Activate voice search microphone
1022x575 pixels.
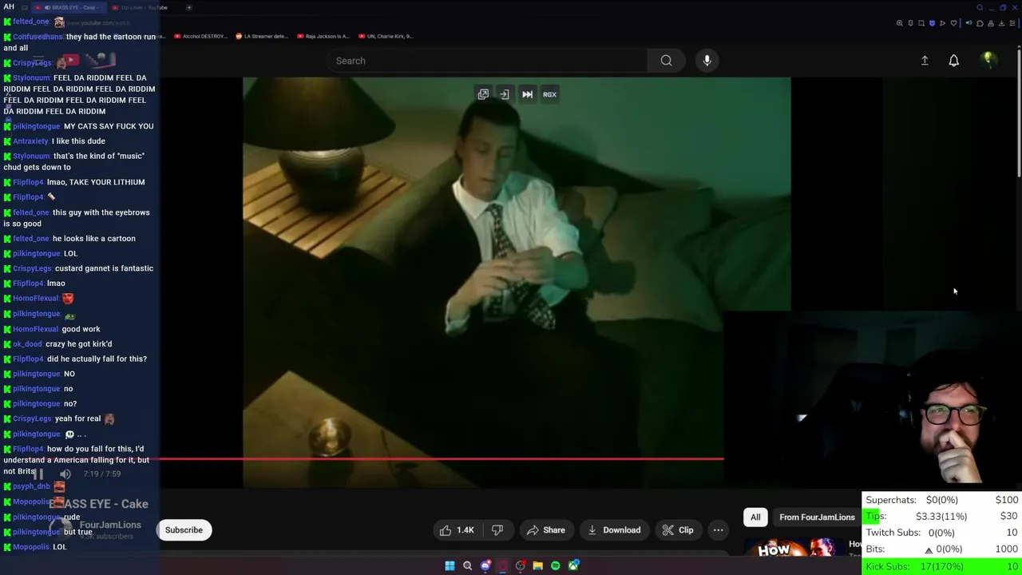(x=707, y=61)
